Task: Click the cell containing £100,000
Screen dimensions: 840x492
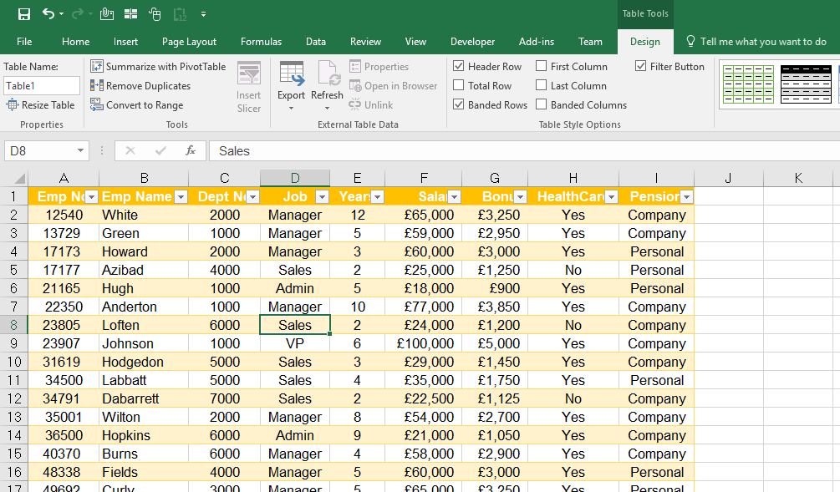Action: tap(423, 343)
